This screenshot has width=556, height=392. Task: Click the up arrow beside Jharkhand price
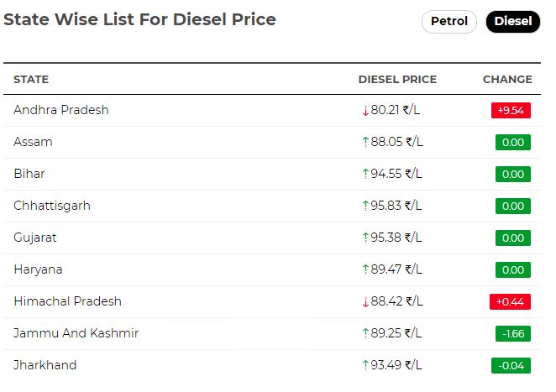365,365
